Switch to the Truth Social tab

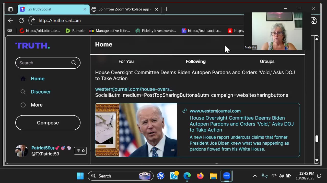tap(54, 9)
